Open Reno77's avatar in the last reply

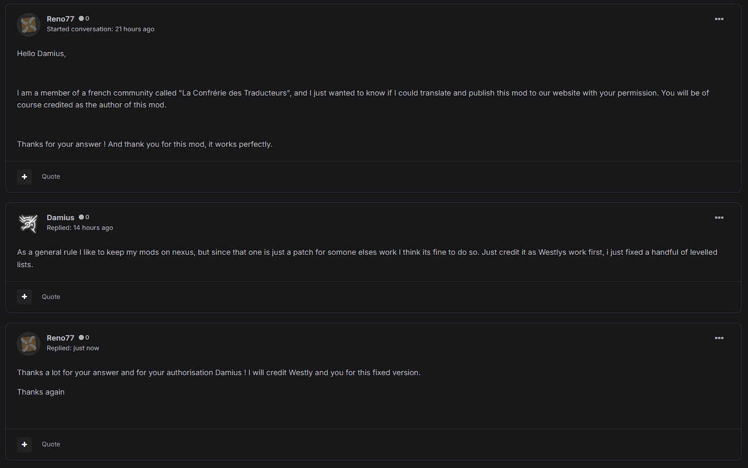(29, 343)
